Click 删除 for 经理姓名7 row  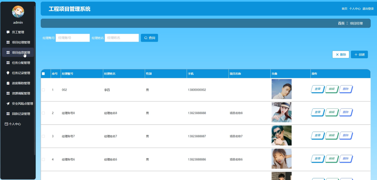[346, 135]
